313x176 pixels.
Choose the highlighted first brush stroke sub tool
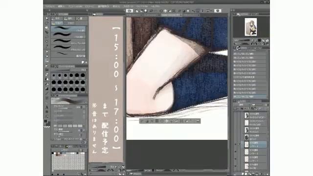(x=68, y=29)
